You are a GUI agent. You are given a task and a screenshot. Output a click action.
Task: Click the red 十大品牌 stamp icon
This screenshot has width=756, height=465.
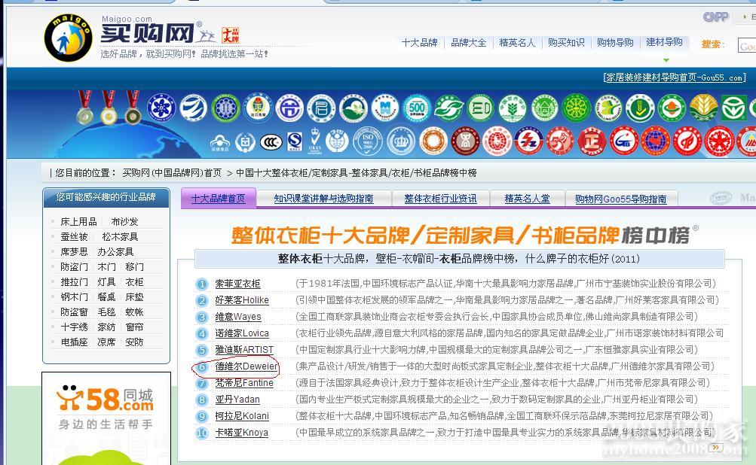pyautogui.click(x=230, y=35)
